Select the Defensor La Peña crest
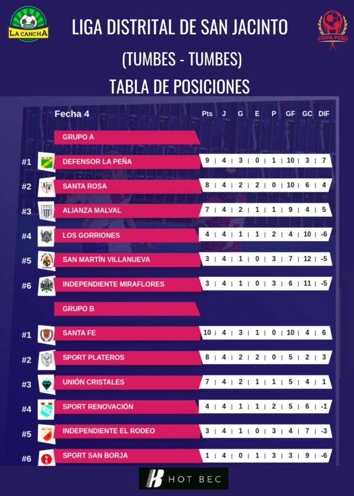The image size is (354, 496). pyautogui.click(x=46, y=161)
